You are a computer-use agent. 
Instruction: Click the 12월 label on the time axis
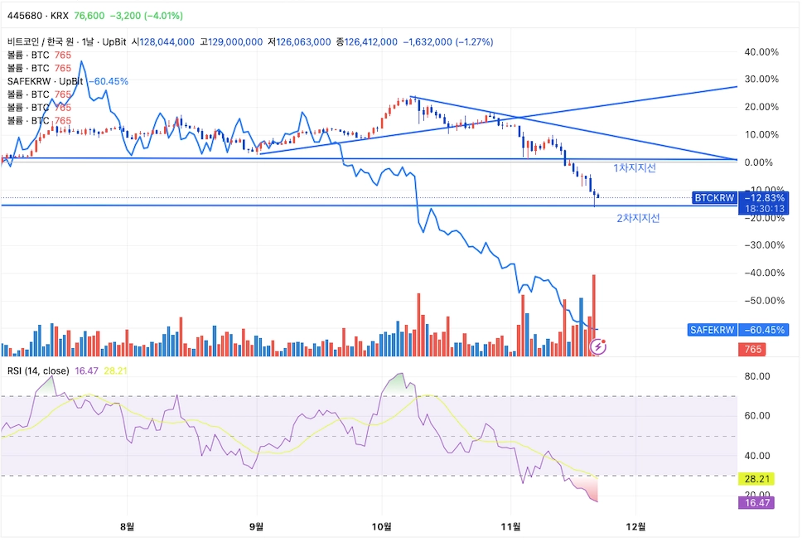pos(635,526)
